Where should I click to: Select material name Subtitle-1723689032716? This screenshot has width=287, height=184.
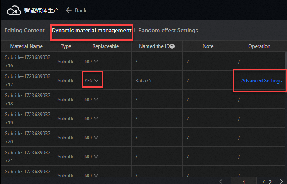tap(28, 61)
